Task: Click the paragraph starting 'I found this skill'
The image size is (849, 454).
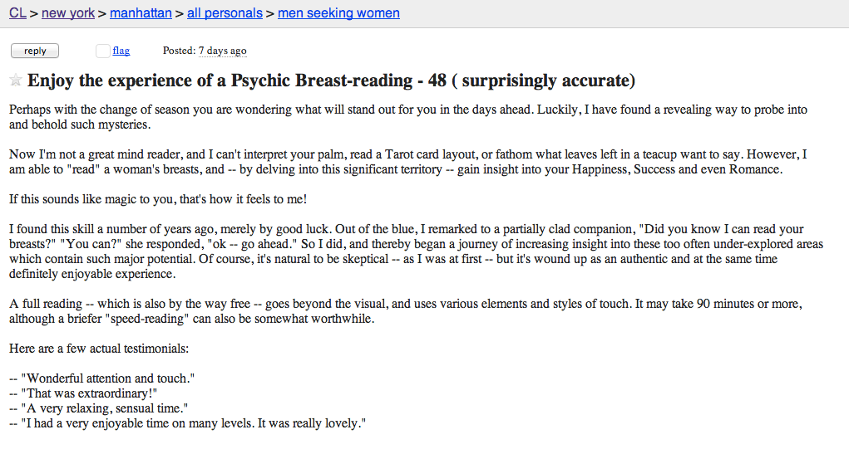Action: click(x=416, y=251)
